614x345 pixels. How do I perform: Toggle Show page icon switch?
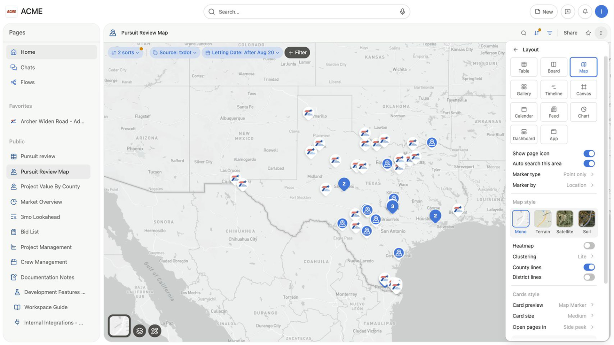[x=589, y=154]
